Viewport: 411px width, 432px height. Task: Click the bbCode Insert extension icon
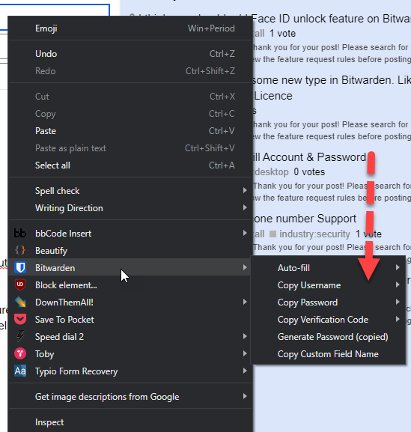click(x=20, y=234)
